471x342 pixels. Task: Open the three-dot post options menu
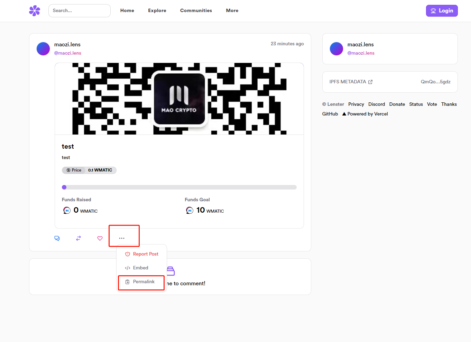[x=122, y=238]
